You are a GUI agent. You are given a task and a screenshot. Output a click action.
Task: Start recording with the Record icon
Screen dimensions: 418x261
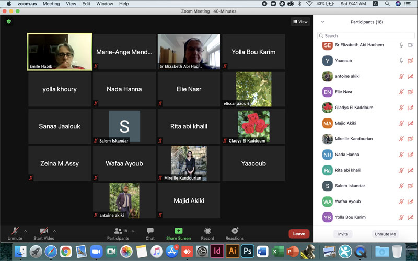click(x=207, y=231)
